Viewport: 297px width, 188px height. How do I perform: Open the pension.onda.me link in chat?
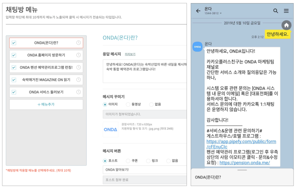[245, 163]
